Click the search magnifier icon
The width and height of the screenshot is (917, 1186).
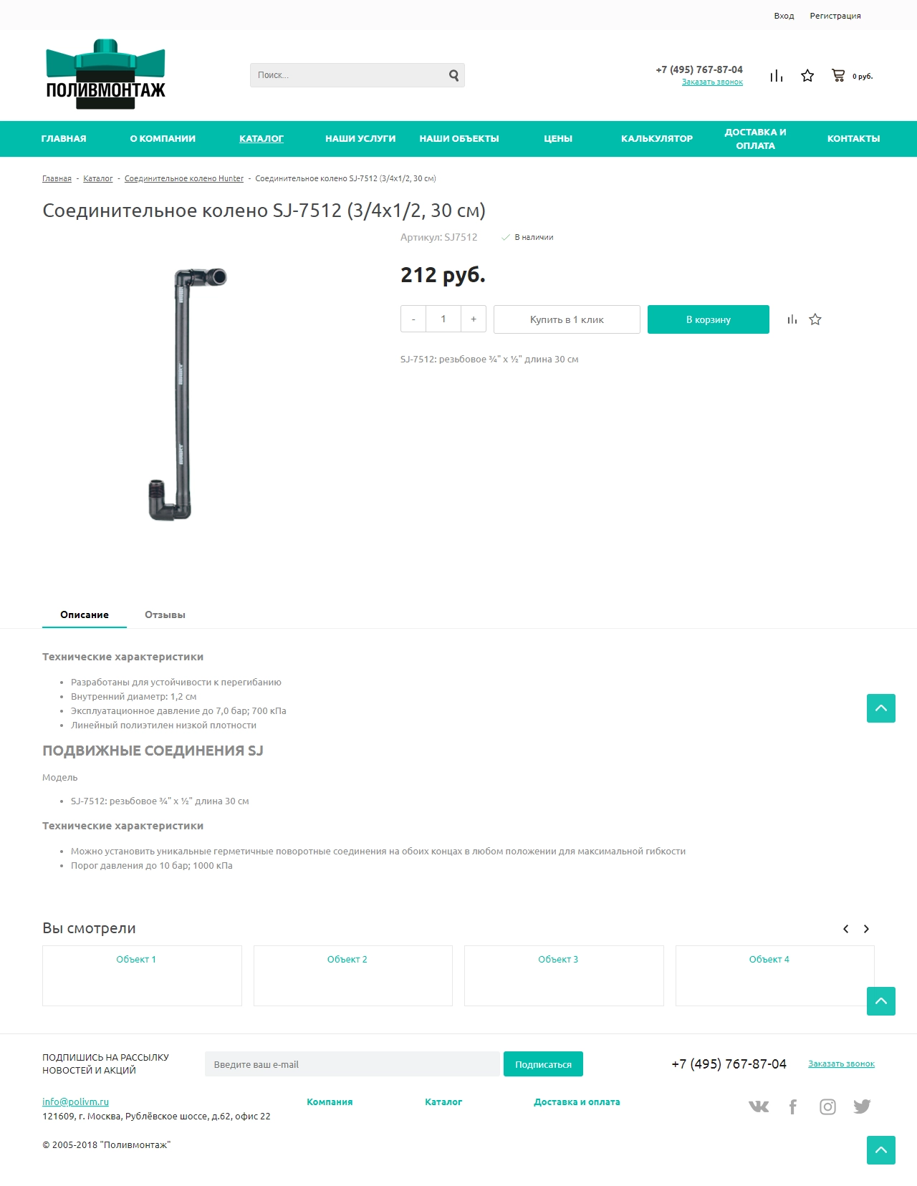(453, 75)
